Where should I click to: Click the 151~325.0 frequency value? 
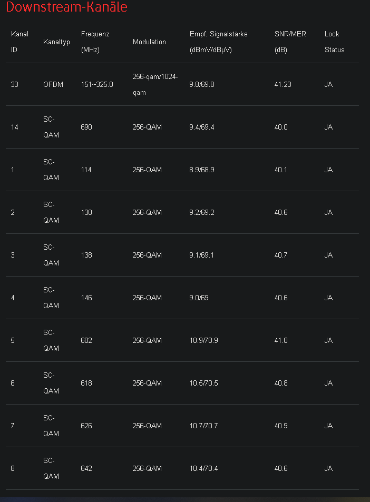point(97,84)
